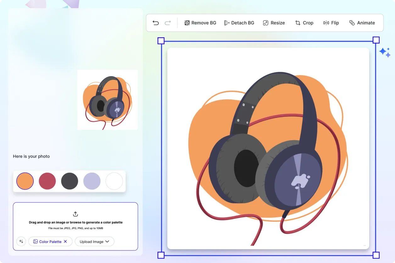Click the Flip tool

(331, 23)
